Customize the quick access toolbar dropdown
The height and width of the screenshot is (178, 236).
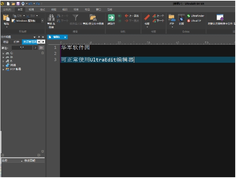(41, 4)
